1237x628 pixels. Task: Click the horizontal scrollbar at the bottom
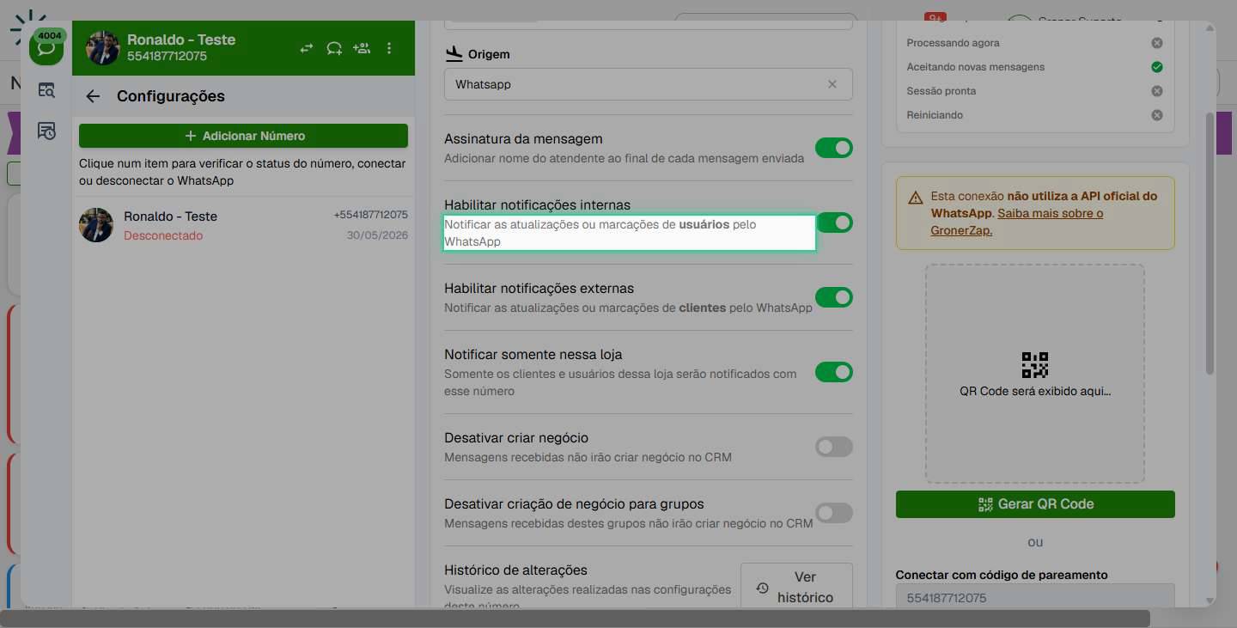tap(575, 619)
